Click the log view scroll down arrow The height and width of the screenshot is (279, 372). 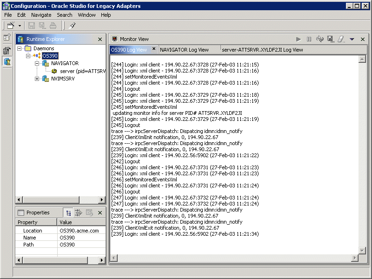click(362, 250)
